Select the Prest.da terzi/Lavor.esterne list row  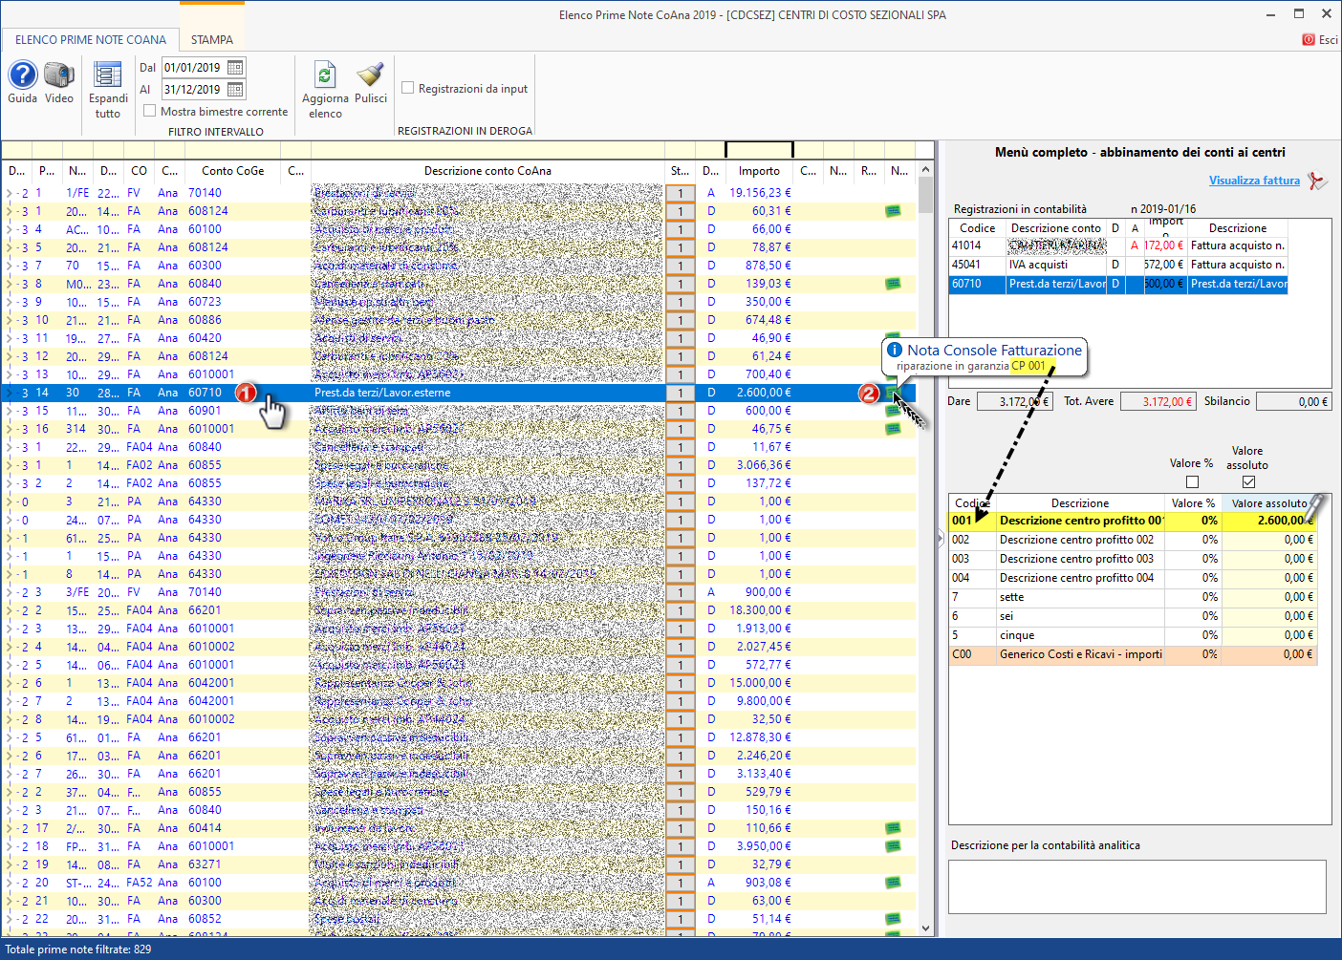[459, 393]
